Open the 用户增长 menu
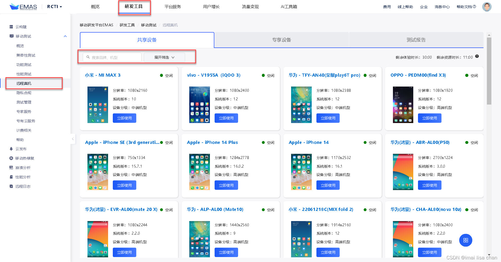 click(211, 7)
